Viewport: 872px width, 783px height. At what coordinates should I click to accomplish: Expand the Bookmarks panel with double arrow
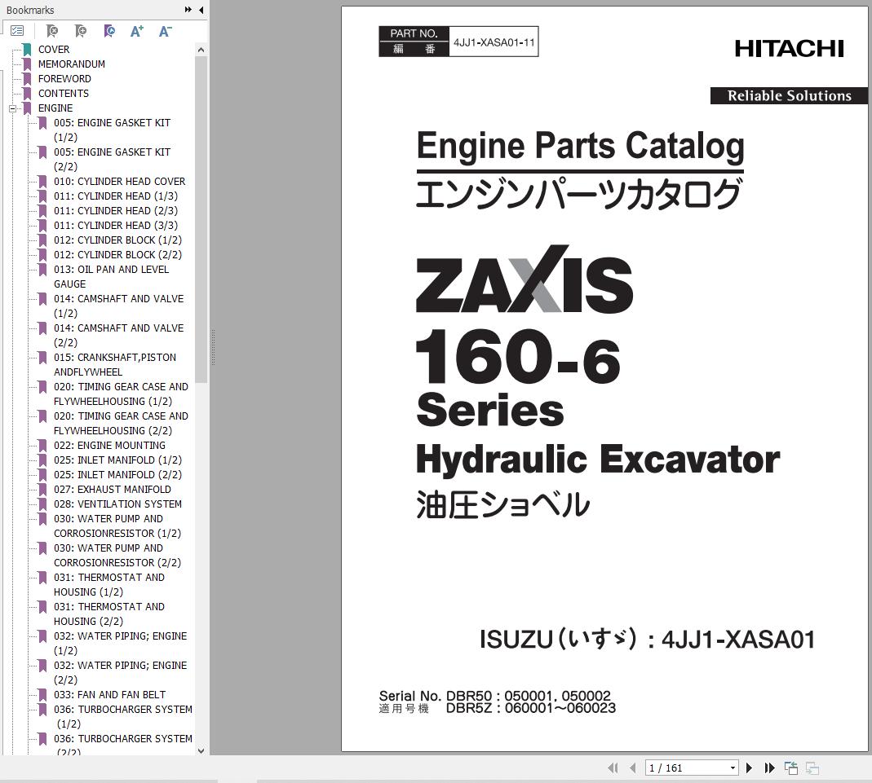pyautogui.click(x=188, y=10)
